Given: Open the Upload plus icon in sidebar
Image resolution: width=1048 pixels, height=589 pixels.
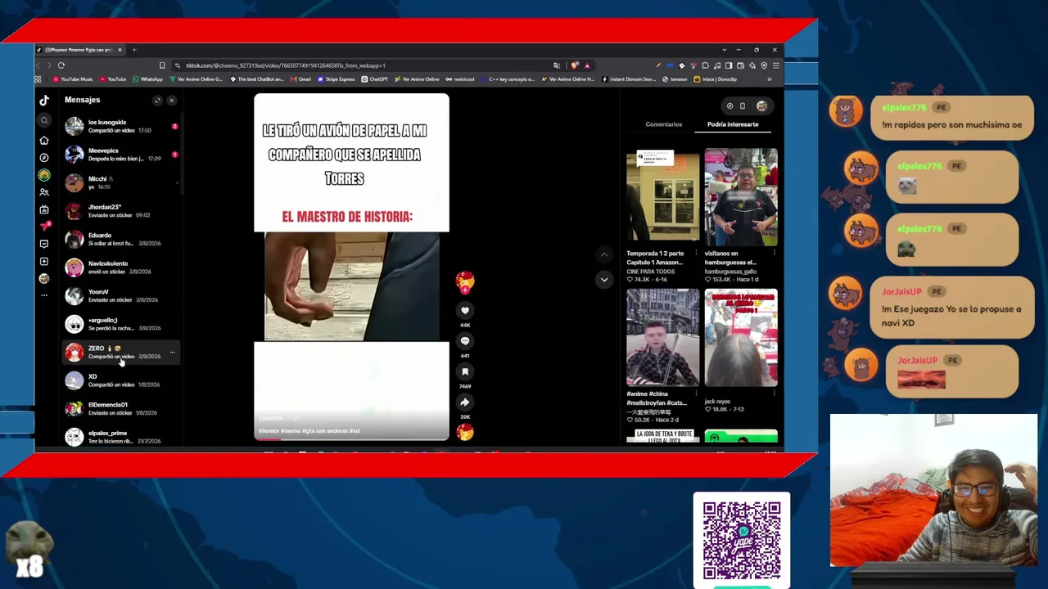Looking at the screenshot, I should (44, 261).
